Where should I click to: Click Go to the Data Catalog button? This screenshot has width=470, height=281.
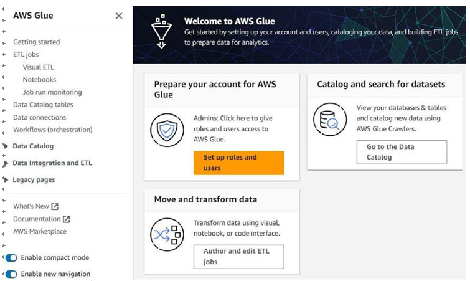402,152
